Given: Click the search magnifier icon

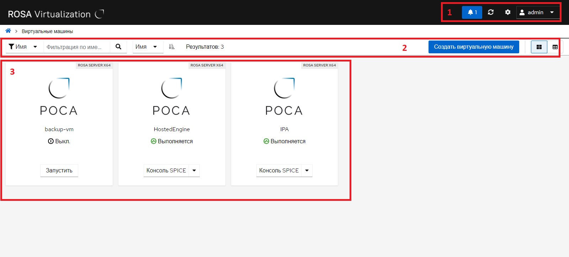Looking at the screenshot, I should pyautogui.click(x=118, y=47).
